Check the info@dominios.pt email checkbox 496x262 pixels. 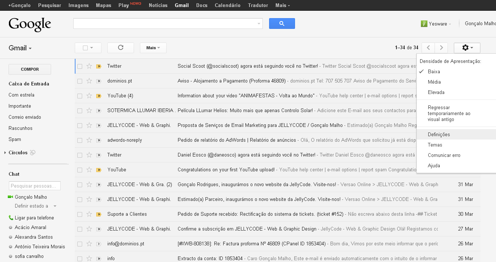(x=80, y=244)
